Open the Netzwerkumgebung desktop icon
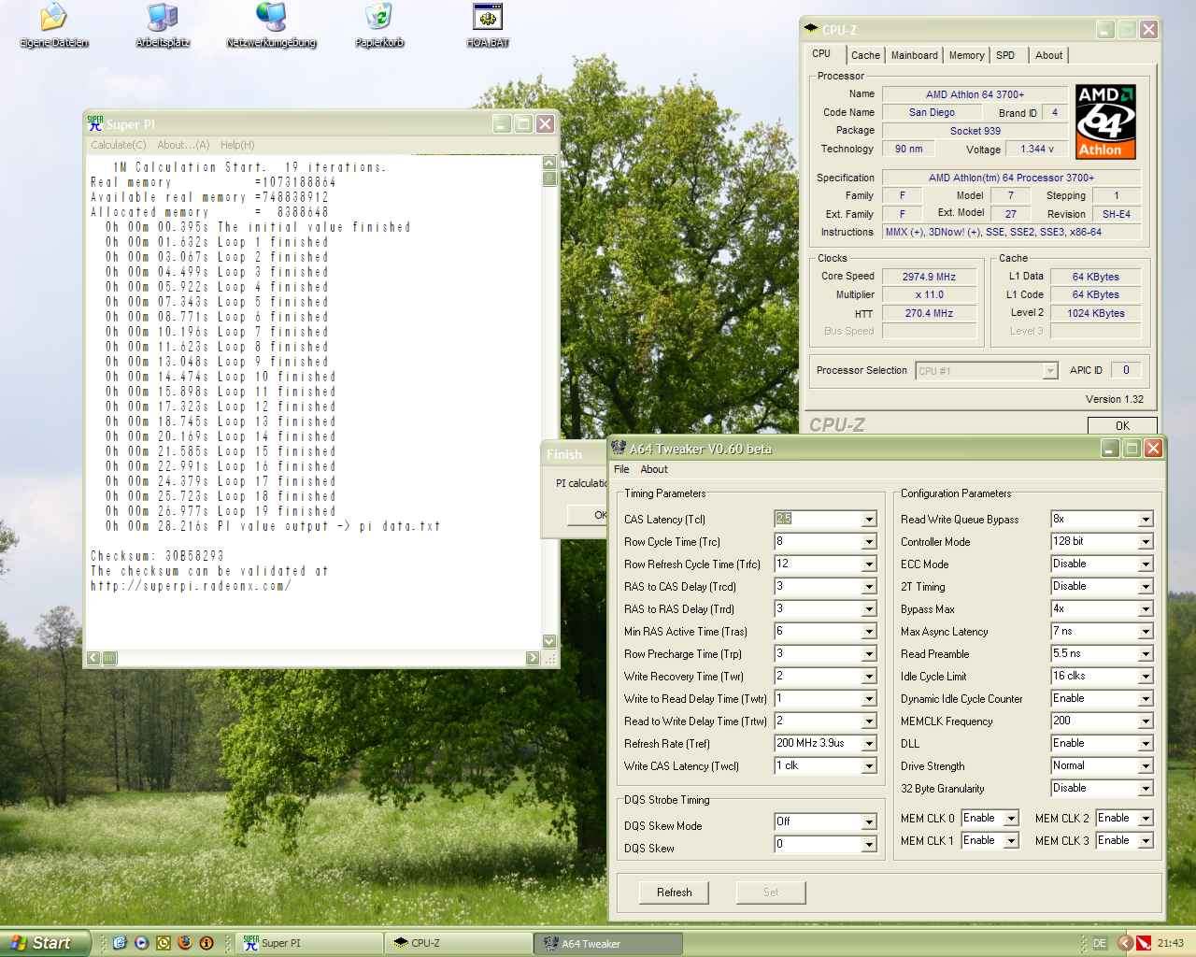 [x=271, y=25]
